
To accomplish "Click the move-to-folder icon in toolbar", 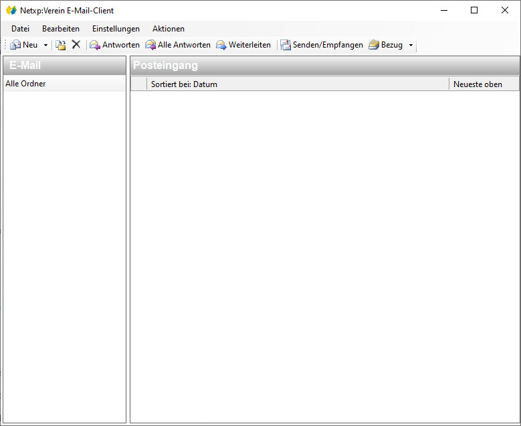I will (x=61, y=45).
